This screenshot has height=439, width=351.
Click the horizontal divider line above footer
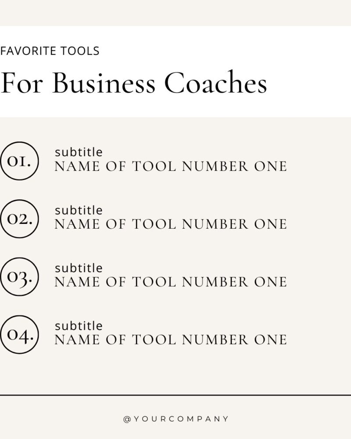tap(175, 396)
